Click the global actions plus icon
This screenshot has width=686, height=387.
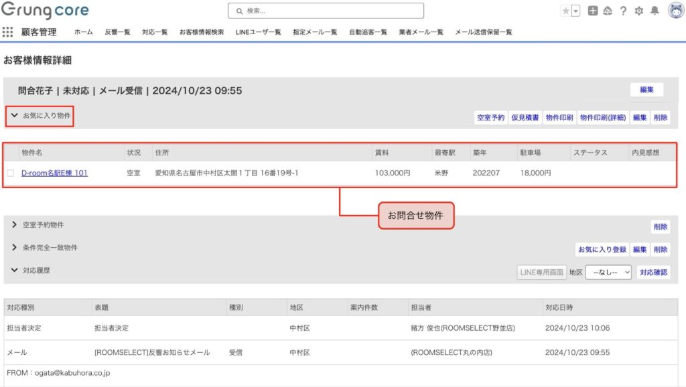[x=593, y=11]
